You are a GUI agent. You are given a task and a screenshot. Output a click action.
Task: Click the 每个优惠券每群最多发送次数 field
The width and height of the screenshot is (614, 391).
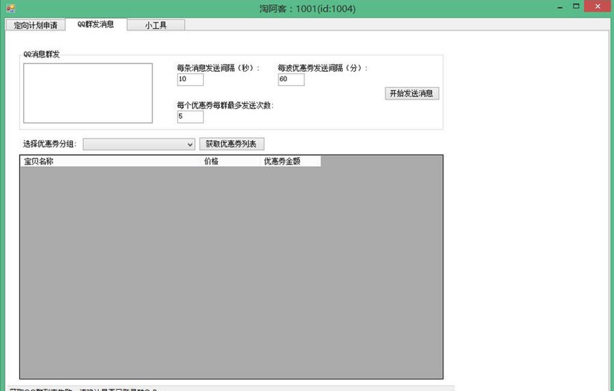point(190,117)
